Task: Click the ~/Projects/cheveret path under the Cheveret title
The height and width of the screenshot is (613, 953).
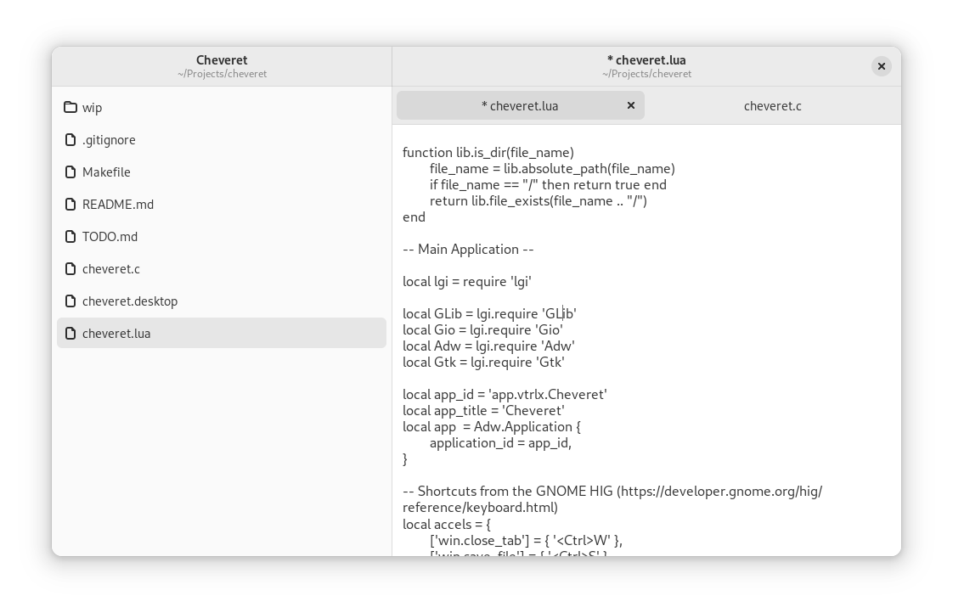Action: [x=222, y=74]
